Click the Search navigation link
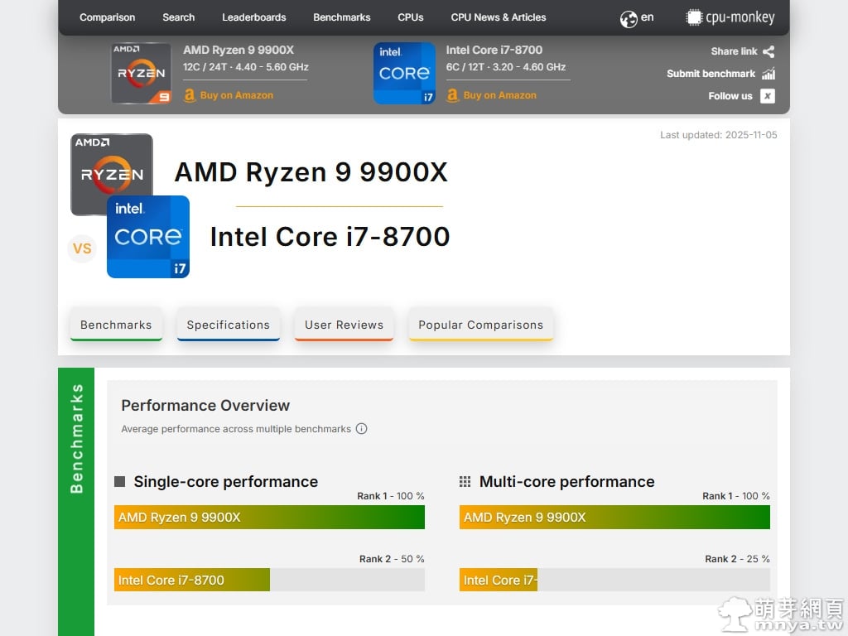 click(178, 17)
